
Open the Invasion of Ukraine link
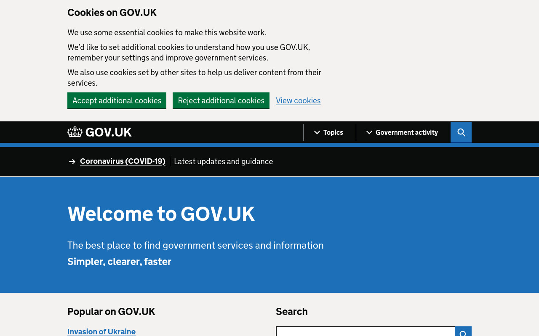(101, 331)
